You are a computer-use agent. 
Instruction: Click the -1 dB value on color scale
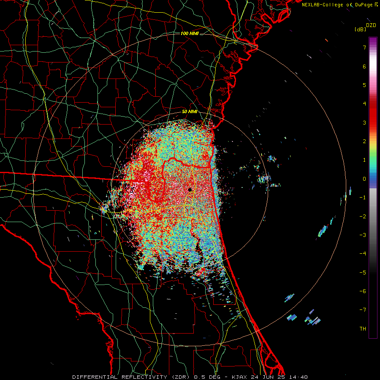363,198
